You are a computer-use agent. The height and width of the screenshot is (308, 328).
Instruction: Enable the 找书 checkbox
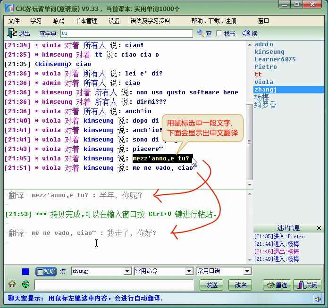pyautogui.click(x=219, y=33)
